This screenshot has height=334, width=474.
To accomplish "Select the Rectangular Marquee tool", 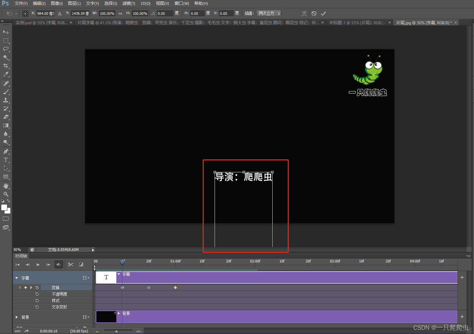I will [6, 41].
